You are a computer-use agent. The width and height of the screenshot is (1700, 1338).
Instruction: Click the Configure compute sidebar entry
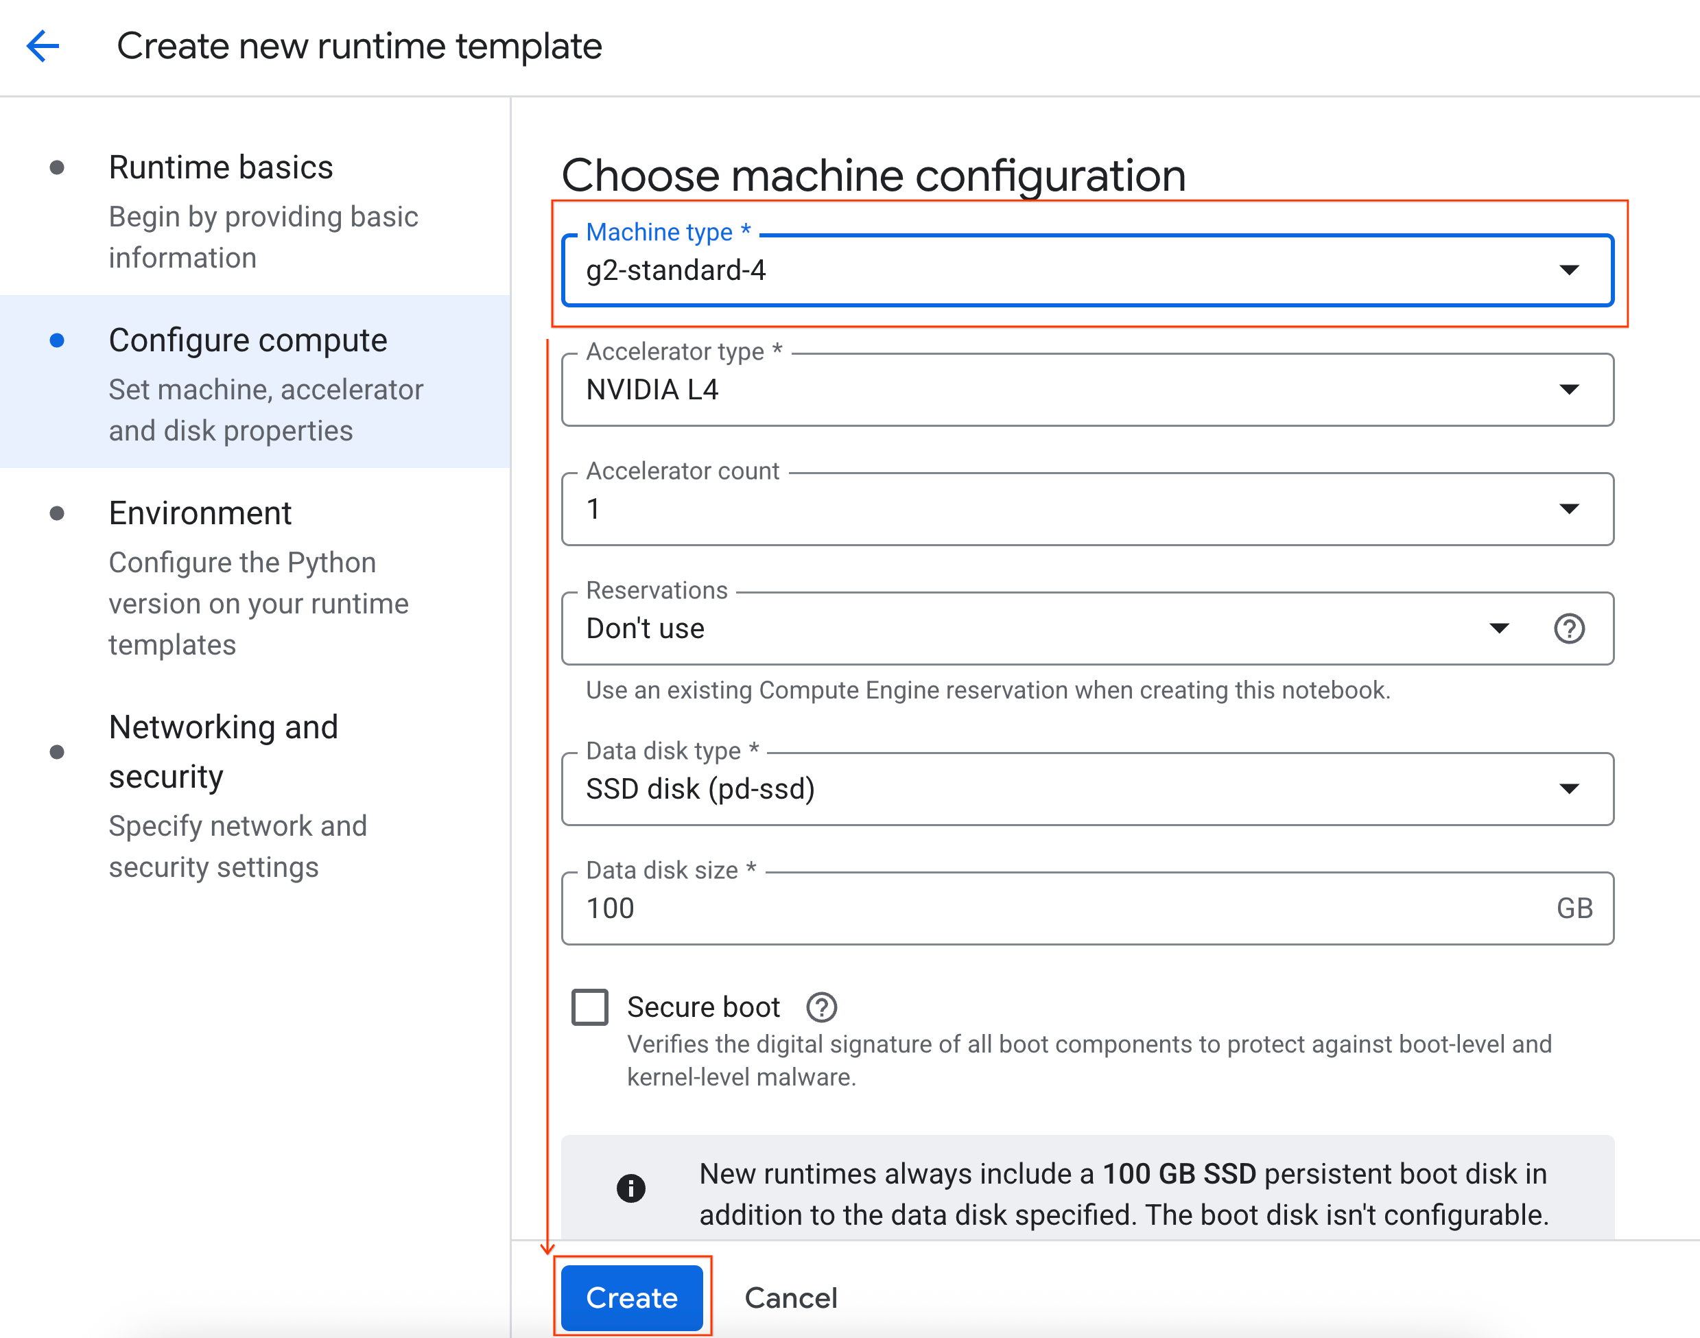[x=248, y=339]
